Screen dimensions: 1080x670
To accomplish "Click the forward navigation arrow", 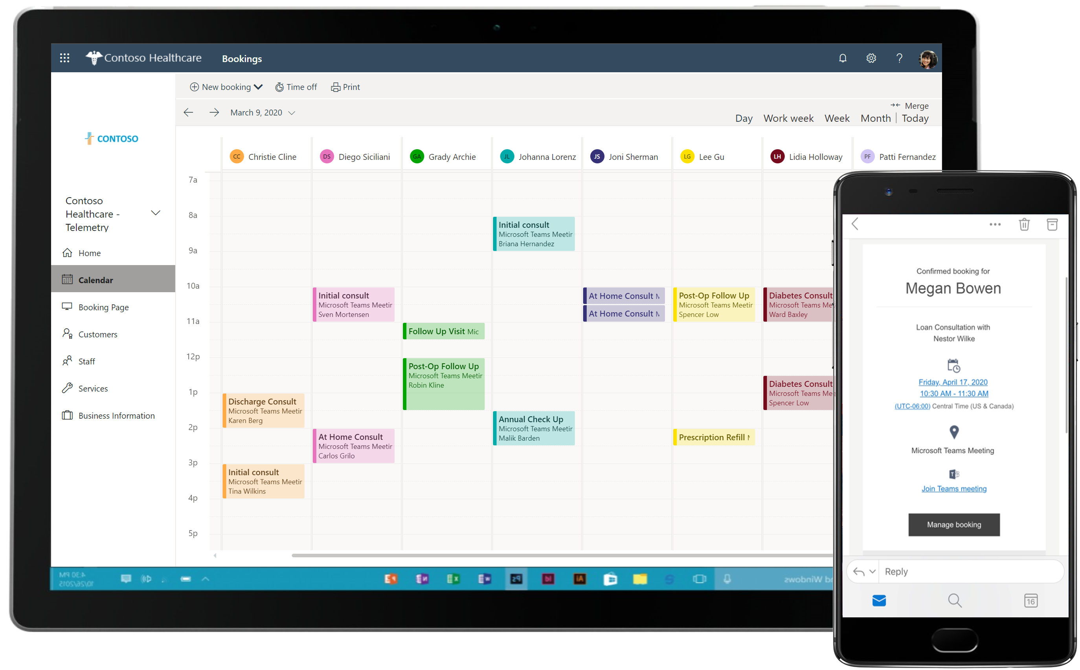I will pos(214,111).
